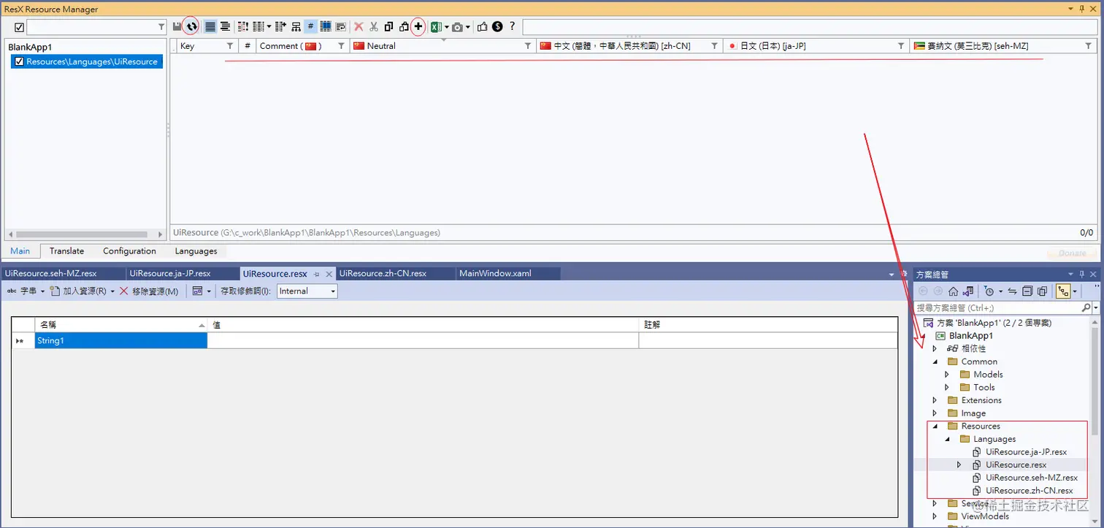
Task: Click the dollar donate icon in toolbar
Action: (x=497, y=26)
